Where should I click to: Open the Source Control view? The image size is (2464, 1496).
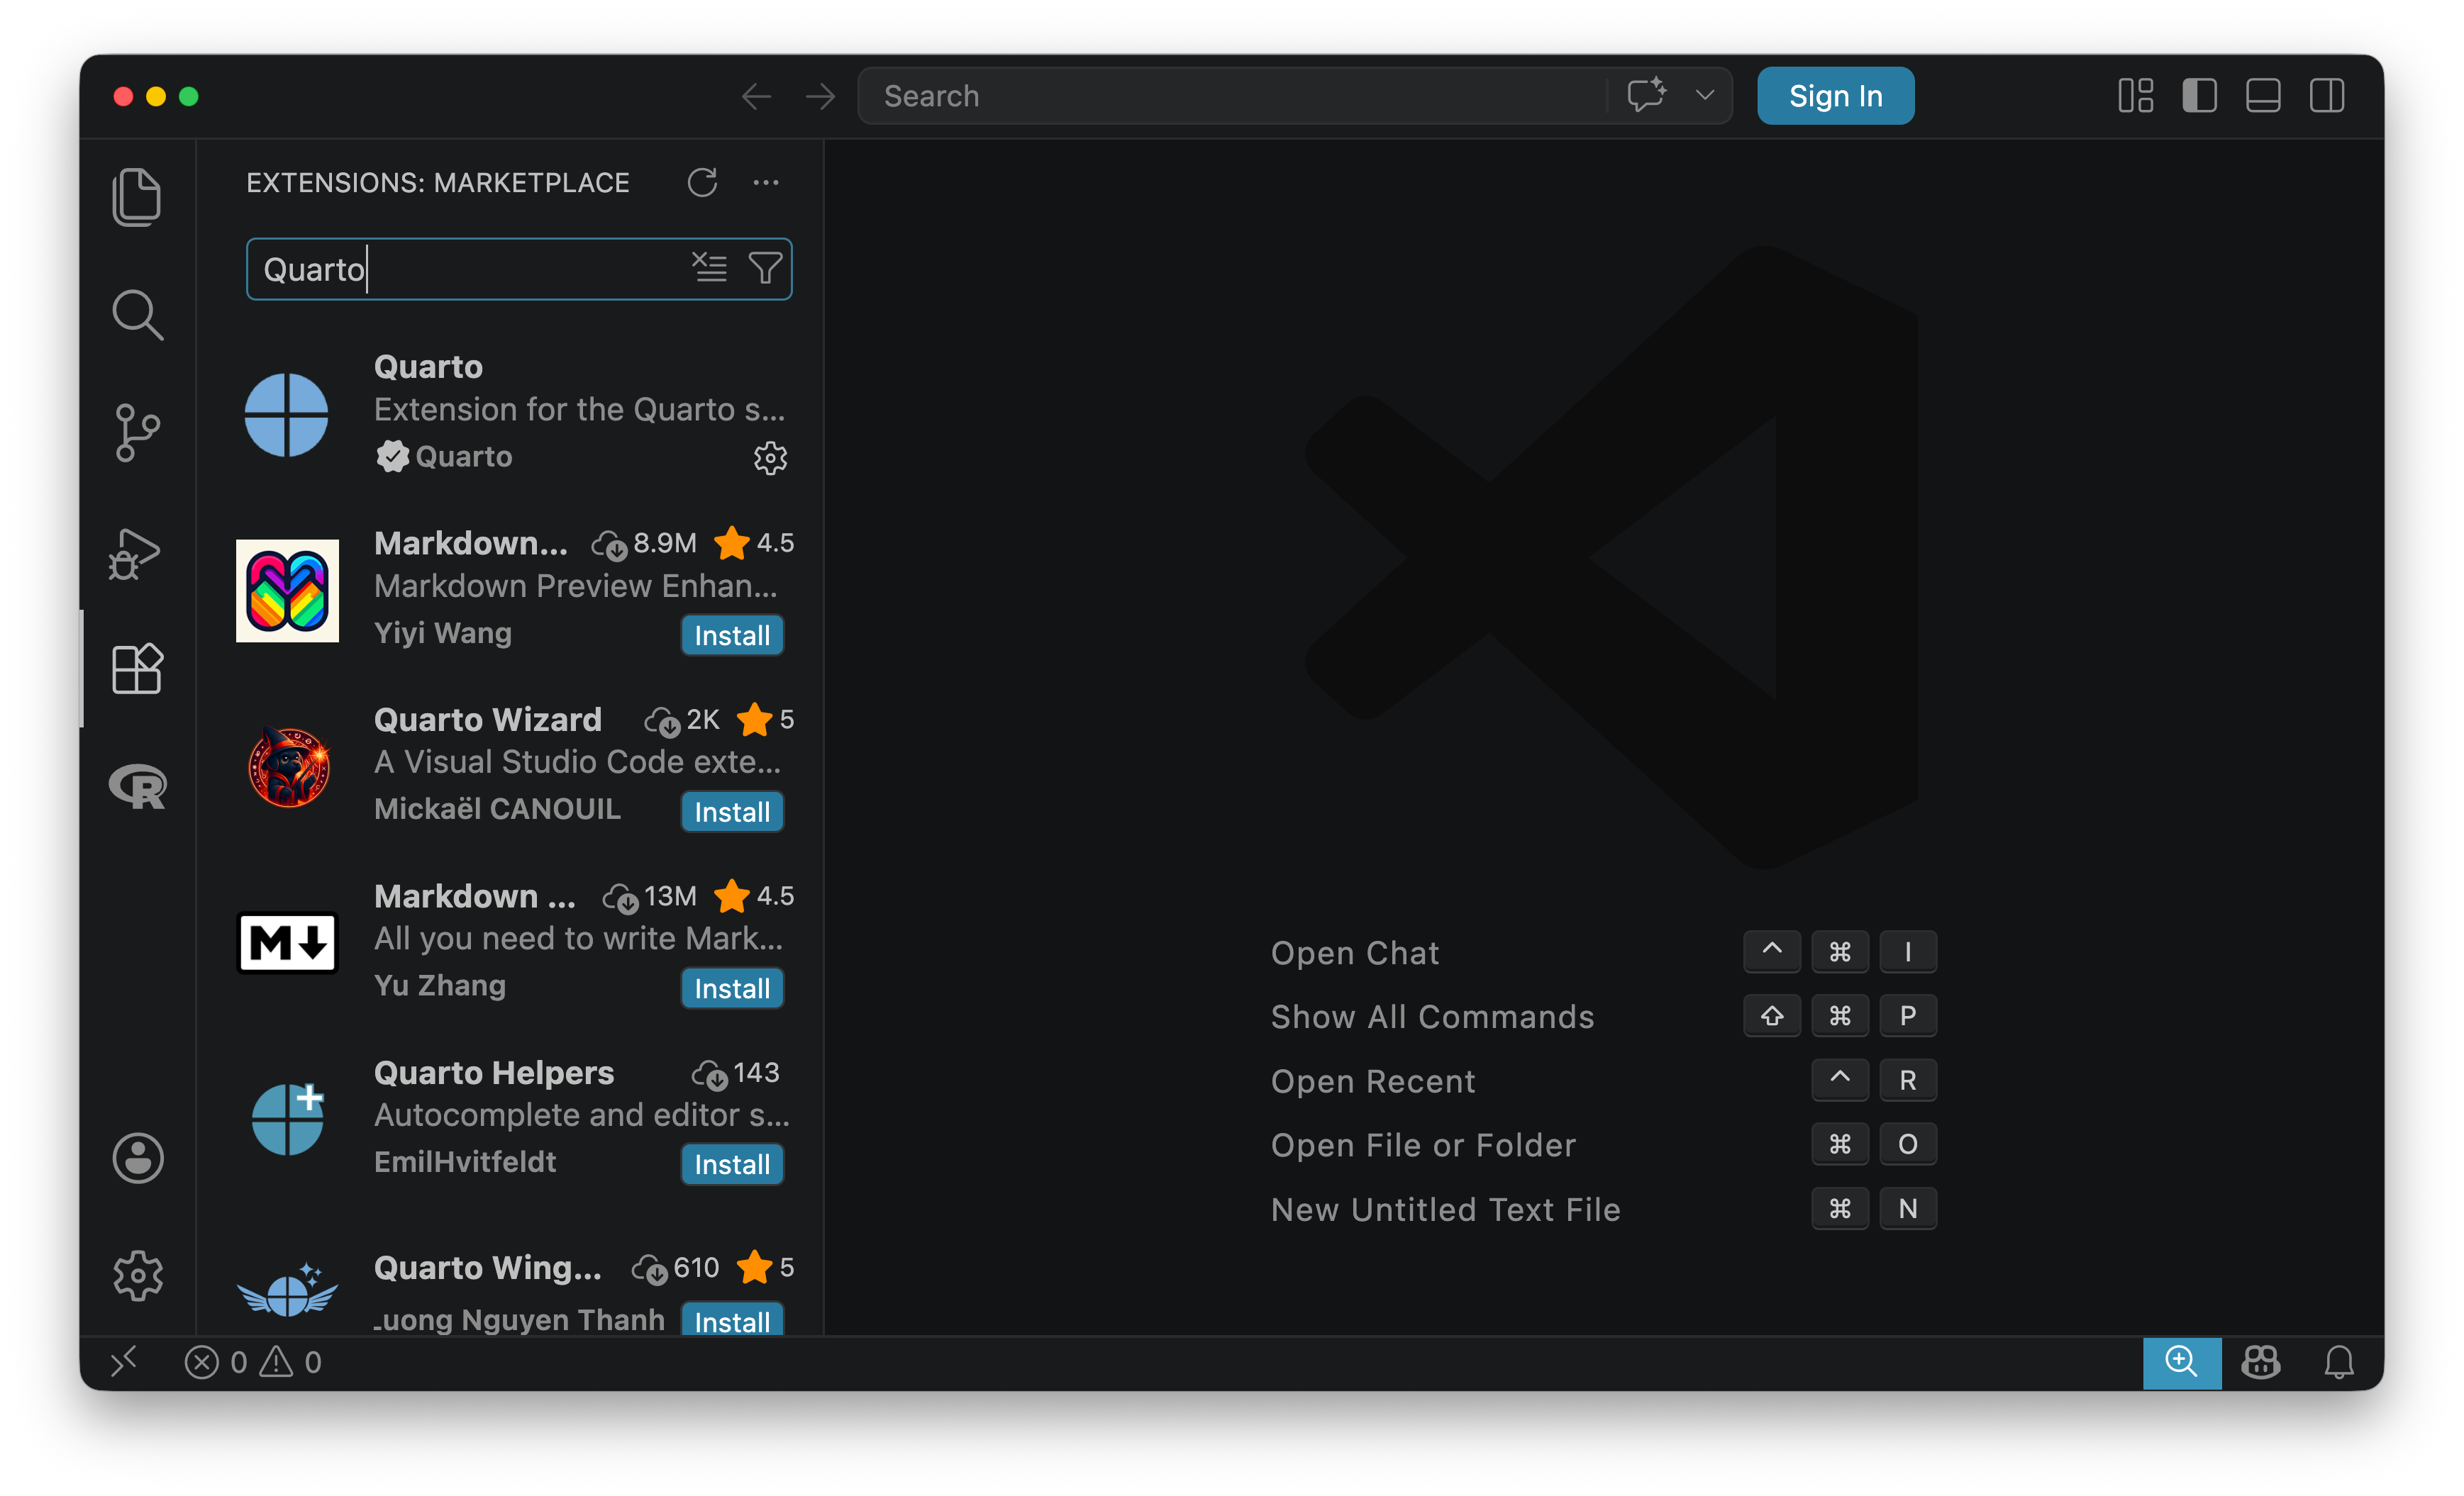[x=137, y=432]
